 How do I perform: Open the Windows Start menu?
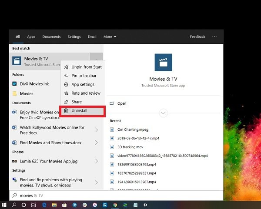click(x=4, y=205)
